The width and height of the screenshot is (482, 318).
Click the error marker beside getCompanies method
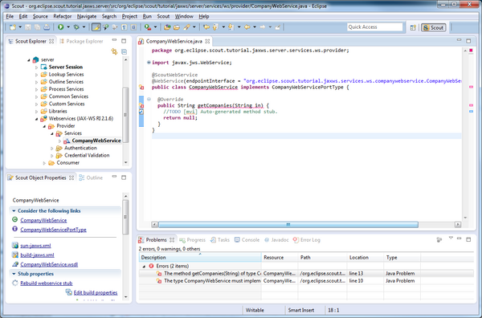141,106
